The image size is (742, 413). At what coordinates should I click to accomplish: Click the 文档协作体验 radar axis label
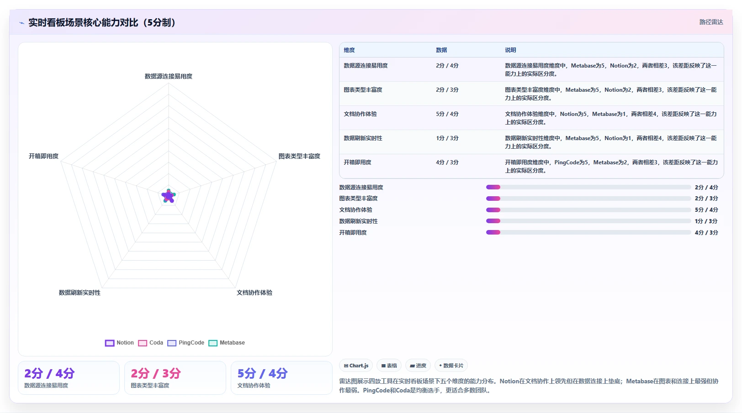coord(254,293)
